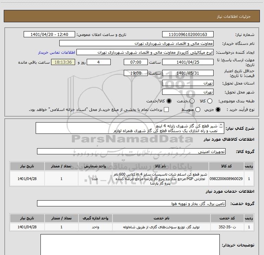The image size is (264, 255).
Task: Select the کالا/خدمت radio button
Action: click(x=169, y=101)
